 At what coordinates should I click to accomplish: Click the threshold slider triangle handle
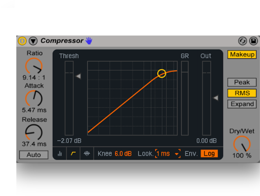78,76
